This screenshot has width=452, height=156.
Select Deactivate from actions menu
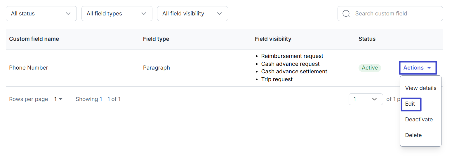pos(419,120)
